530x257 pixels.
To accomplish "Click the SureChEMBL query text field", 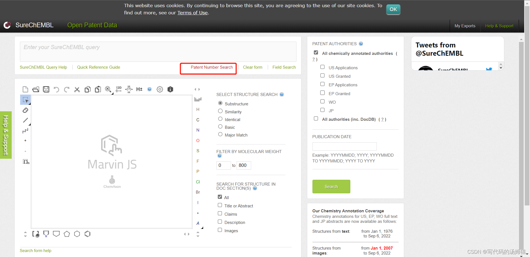I will pyautogui.click(x=158, y=52).
